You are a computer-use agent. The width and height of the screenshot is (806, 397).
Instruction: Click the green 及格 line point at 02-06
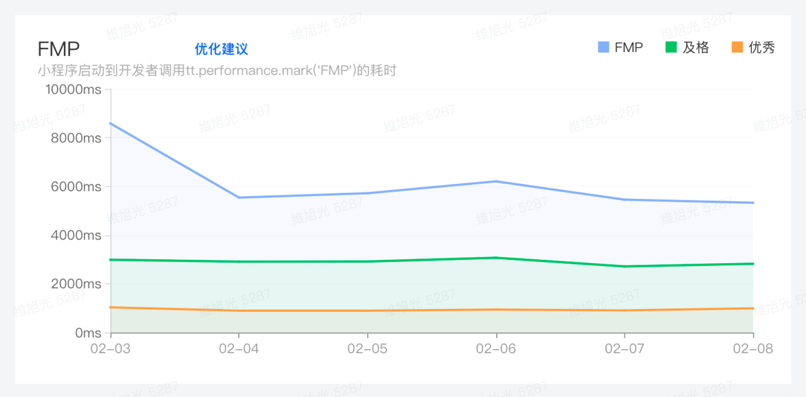click(x=496, y=258)
